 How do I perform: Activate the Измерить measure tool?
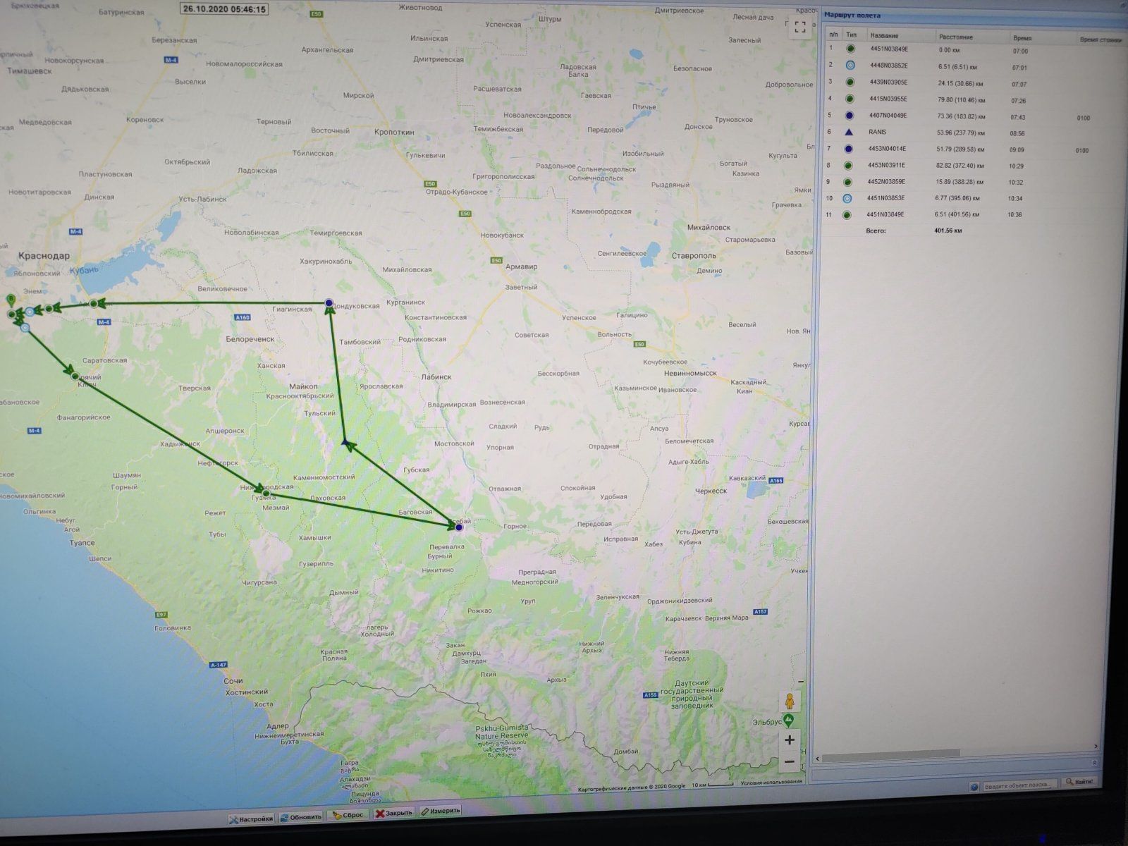[x=441, y=811]
